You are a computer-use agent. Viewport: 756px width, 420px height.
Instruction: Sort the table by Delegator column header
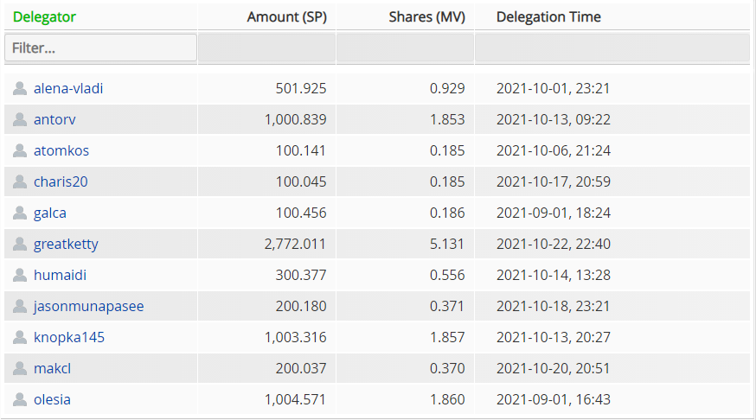coord(44,17)
